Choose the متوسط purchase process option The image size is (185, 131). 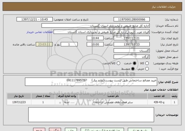[x=133, y=69]
